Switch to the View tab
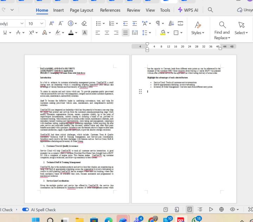This screenshot has width=253, height=222. [x=150, y=10]
